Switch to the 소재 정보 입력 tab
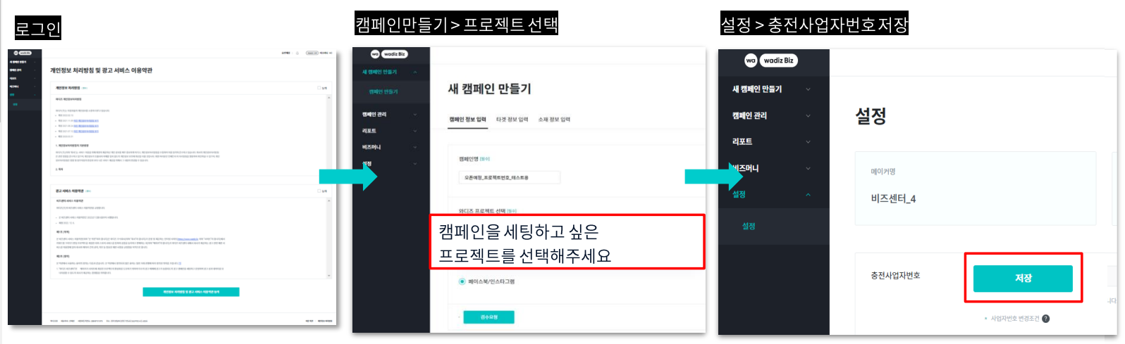Viewport: 1125px width, 344px height. (x=554, y=120)
